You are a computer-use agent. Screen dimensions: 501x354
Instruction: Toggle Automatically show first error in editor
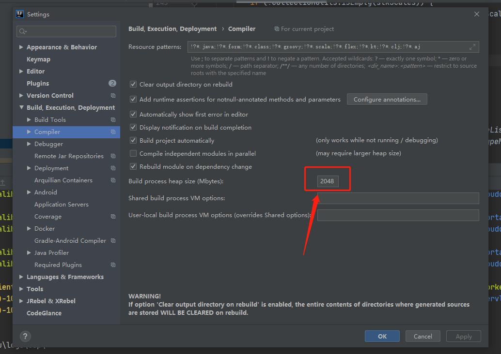(x=133, y=114)
